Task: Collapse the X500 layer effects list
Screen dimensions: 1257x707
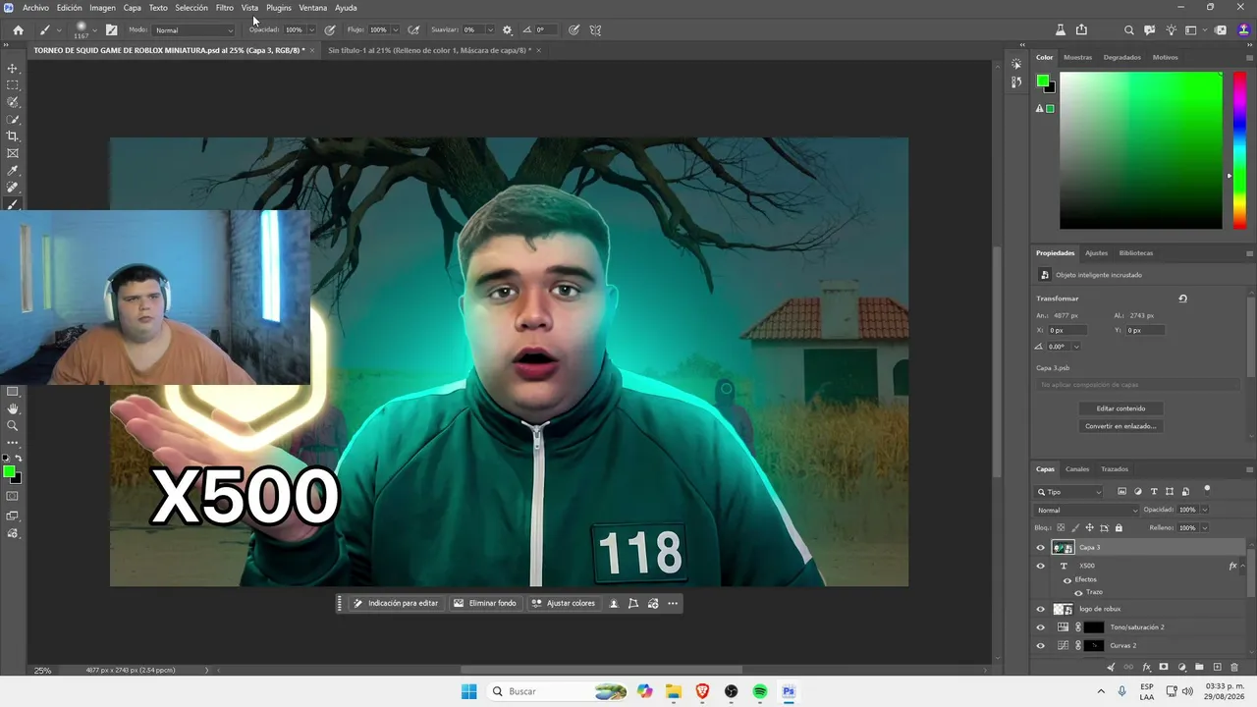Action: click(x=1242, y=566)
